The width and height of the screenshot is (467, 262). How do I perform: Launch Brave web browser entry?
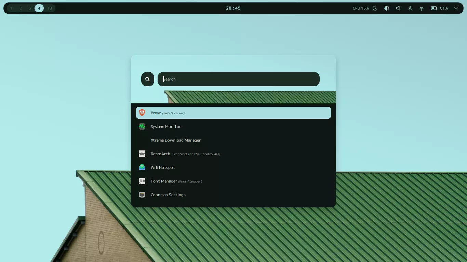point(233,113)
